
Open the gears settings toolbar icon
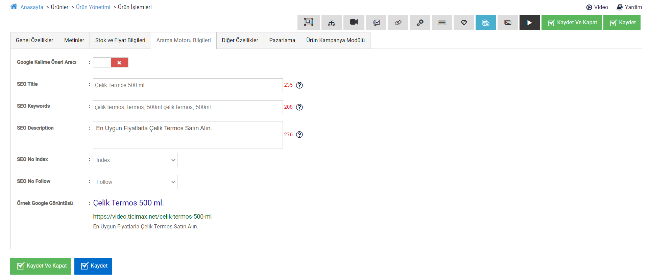420,23
